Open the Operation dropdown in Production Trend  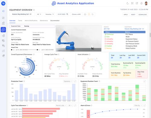tap(68, 81)
